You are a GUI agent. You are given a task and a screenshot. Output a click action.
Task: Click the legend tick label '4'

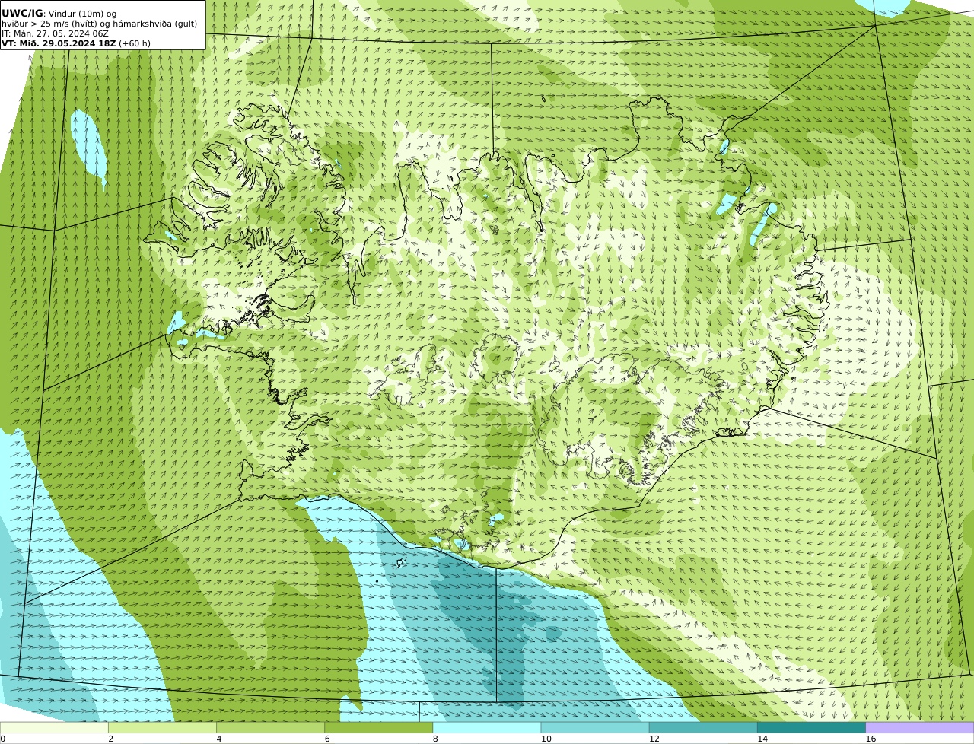coord(219,739)
